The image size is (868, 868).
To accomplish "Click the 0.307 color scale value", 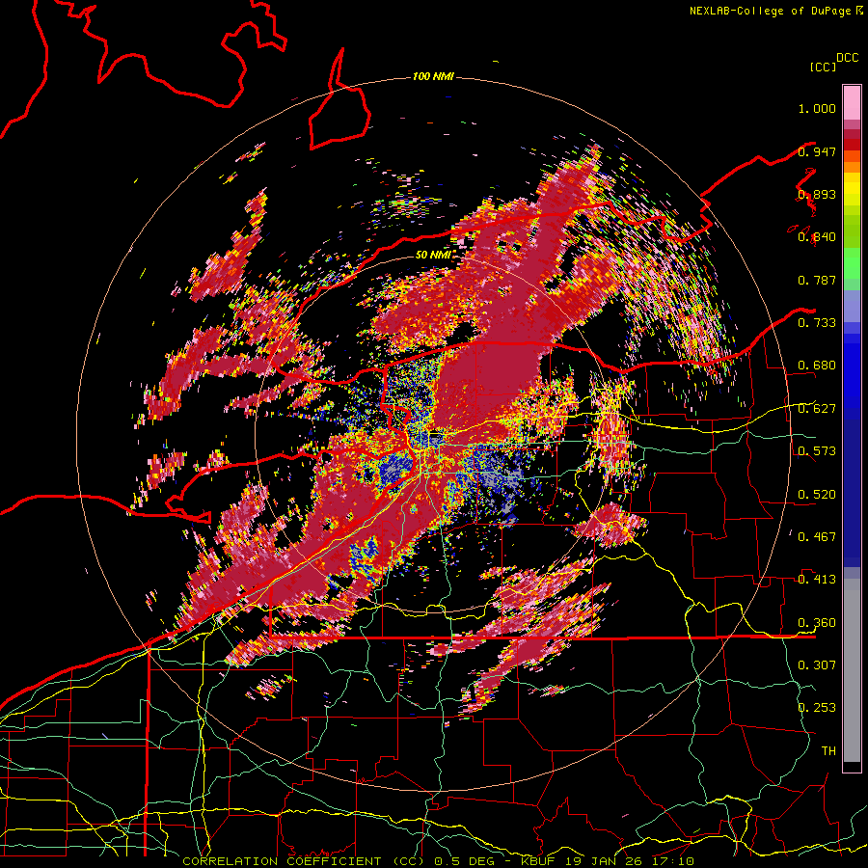I will click(817, 665).
